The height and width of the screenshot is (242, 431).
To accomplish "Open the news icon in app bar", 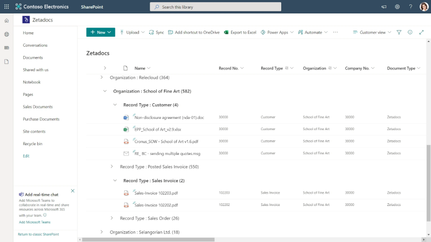I will click(6, 48).
